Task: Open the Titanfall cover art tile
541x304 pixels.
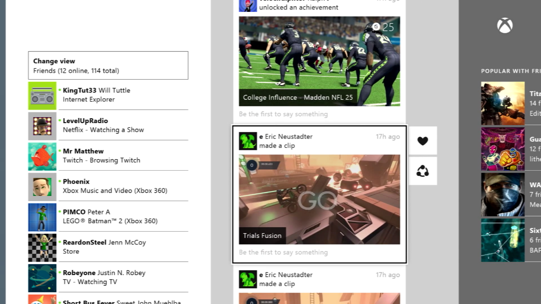Action: [503, 103]
